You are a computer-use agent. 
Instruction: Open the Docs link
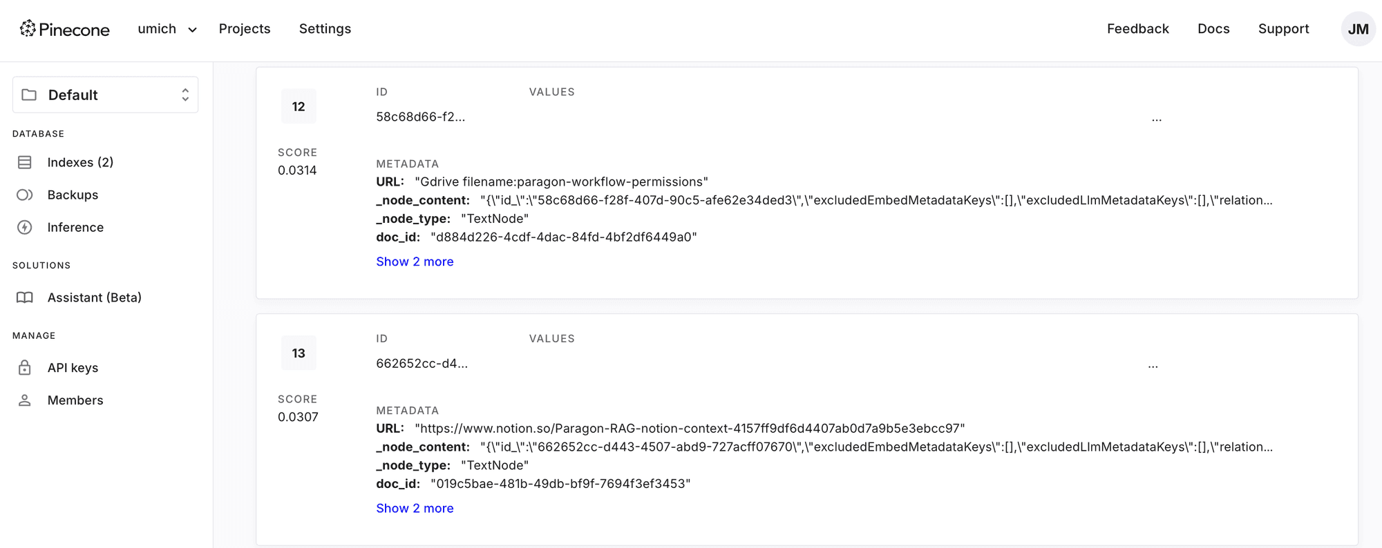point(1213,29)
